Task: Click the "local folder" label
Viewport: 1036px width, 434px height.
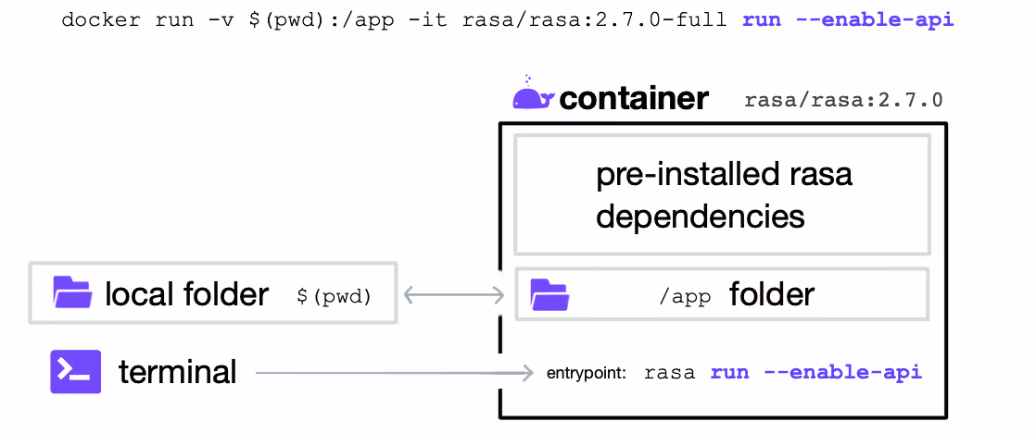Action: [187, 294]
